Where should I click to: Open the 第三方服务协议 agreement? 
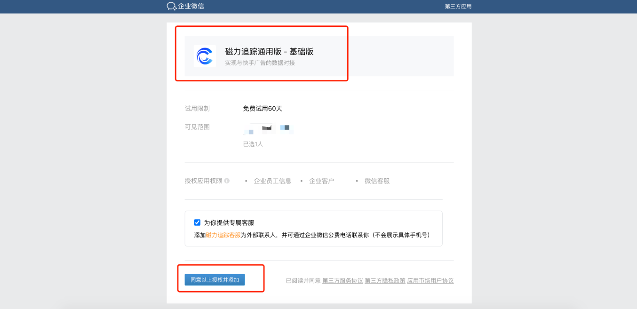pos(342,280)
